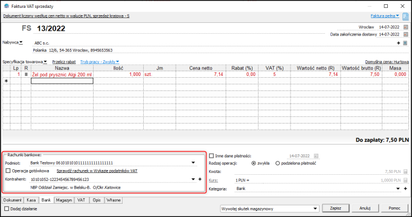Open Tryb pracy - Zwykły dropdown

point(100,62)
